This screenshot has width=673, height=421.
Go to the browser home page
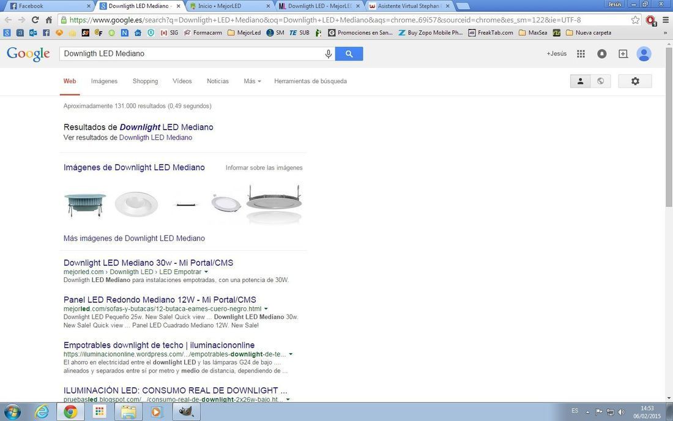click(49, 20)
